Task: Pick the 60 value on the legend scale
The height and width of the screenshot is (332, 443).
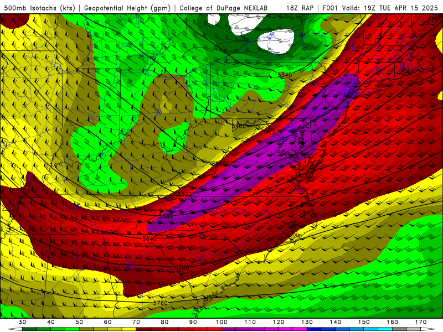Action: (x=107, y=322)
